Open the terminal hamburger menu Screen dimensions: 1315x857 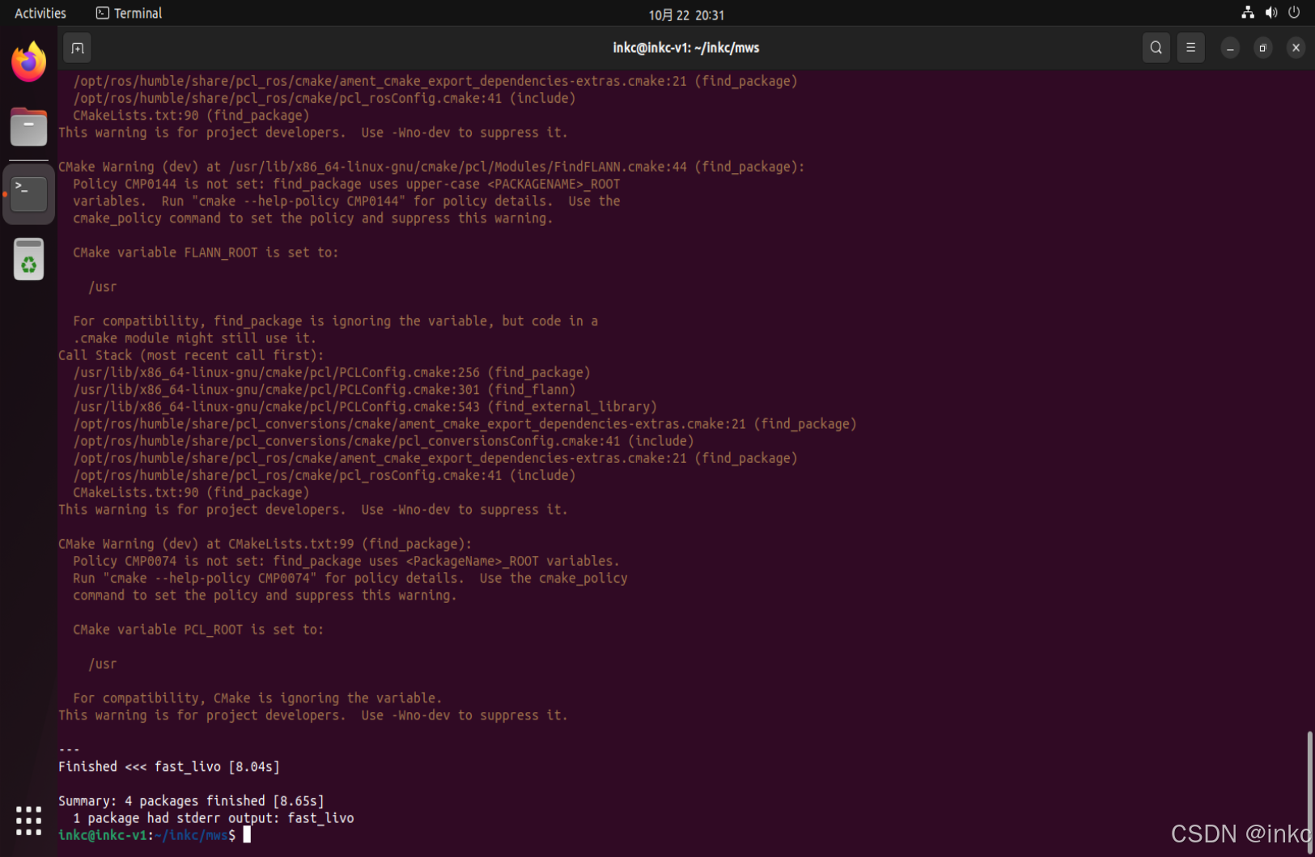(x=1190, y=48)
